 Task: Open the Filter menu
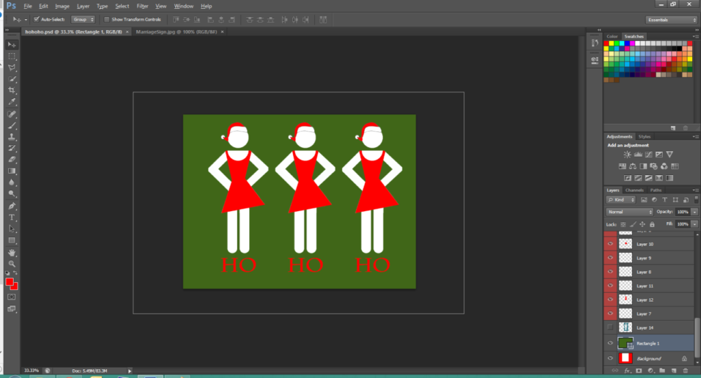(x=142, y=6)
